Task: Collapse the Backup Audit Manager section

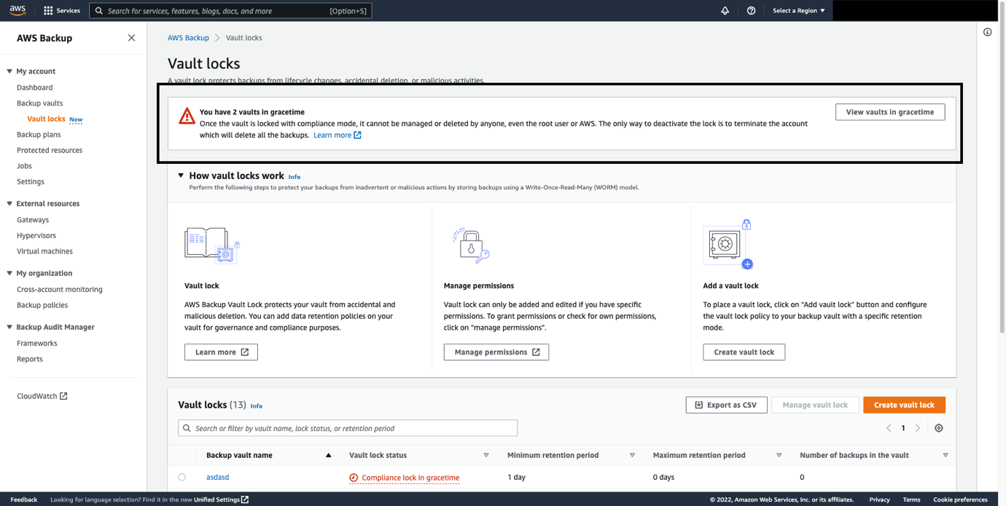Action: (x=9, y=328)
